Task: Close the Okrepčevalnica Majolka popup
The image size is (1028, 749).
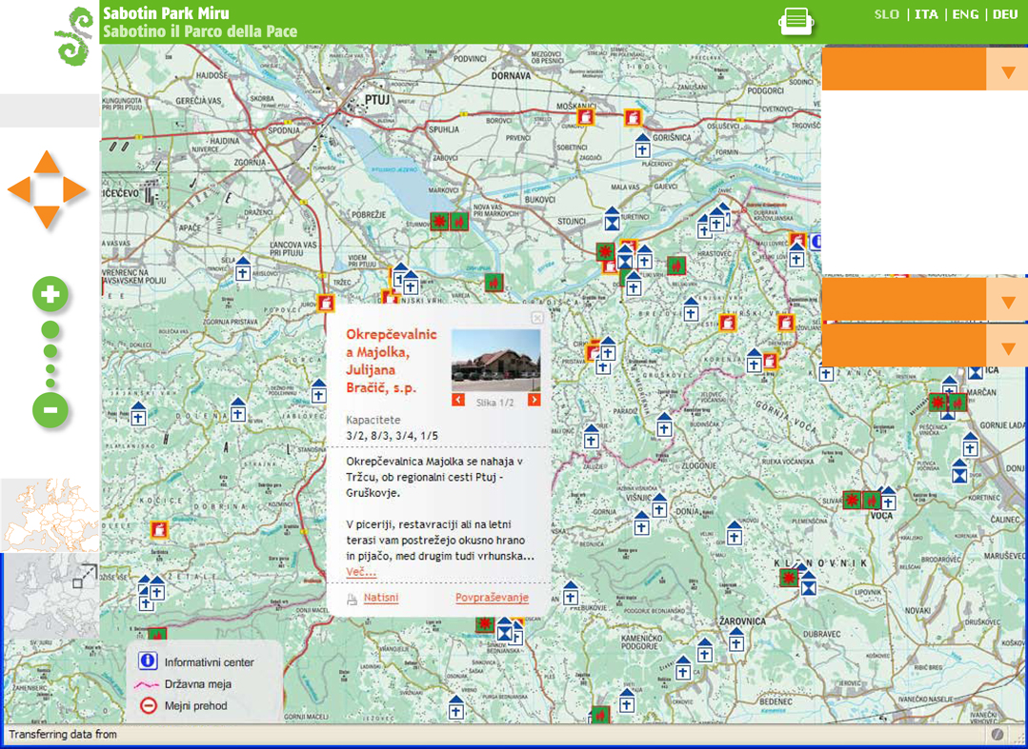Action: pos(537,318)
